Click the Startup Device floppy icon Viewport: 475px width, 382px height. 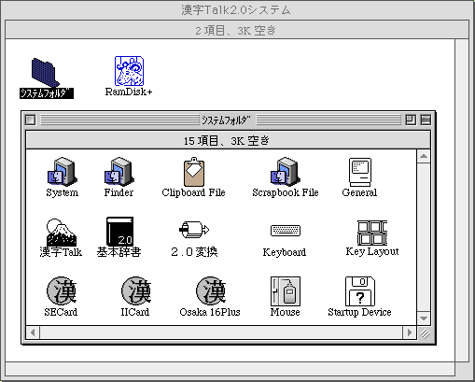(x=360, y=291)
